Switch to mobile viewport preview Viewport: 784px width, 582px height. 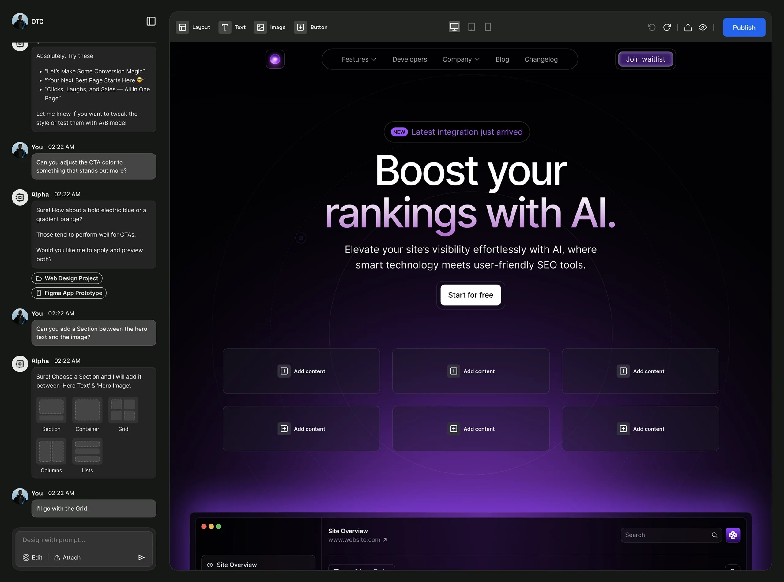coord(488,26)
